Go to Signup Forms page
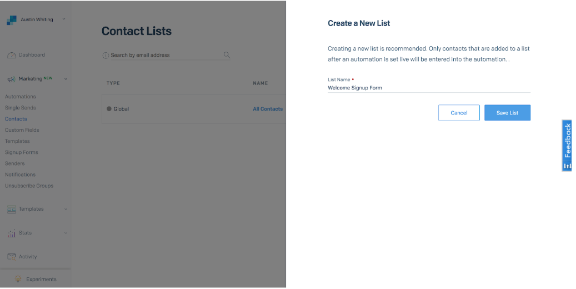The image size is (576, 289). pos(22,152)
